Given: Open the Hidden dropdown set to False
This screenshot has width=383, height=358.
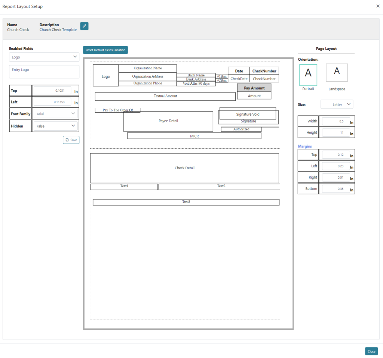Looking at the screenshot, I should tap(55, 126).
